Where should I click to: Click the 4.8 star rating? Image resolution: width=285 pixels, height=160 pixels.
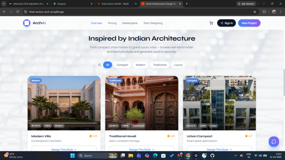pos(171,136)
